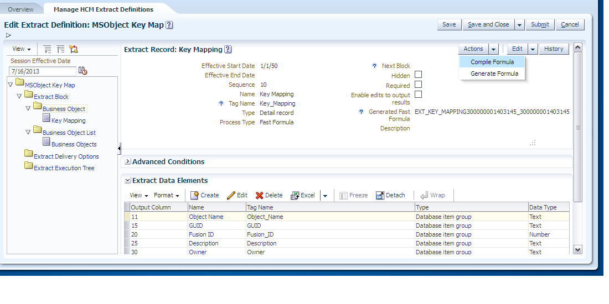Screen dimensions: 609x304
Task: Click the Edit button in record header
Action: click(x=517, y=49)
